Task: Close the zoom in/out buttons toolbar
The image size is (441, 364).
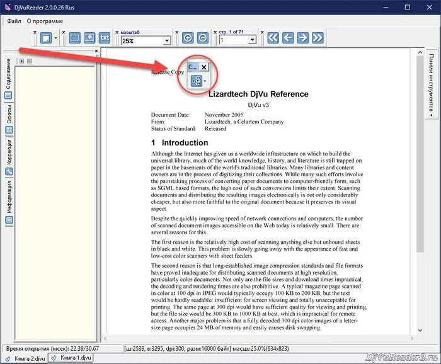Action: coord(176,32)
